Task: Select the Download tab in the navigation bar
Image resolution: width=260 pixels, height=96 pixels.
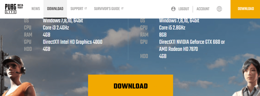Action: click(55, 9)
